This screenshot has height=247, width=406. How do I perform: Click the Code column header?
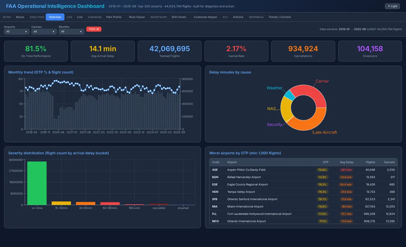[216, 162]
